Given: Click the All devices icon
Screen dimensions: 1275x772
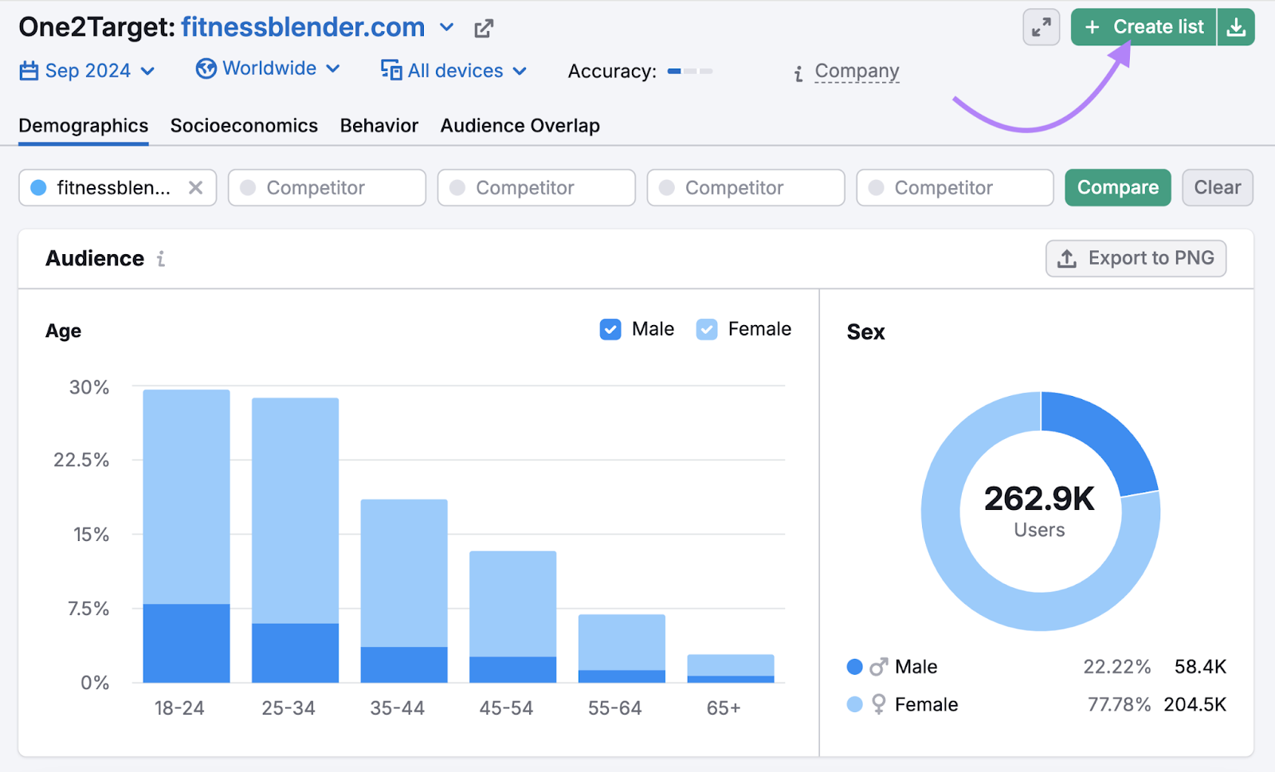Looking at the screenshot, I should [390, 71].
